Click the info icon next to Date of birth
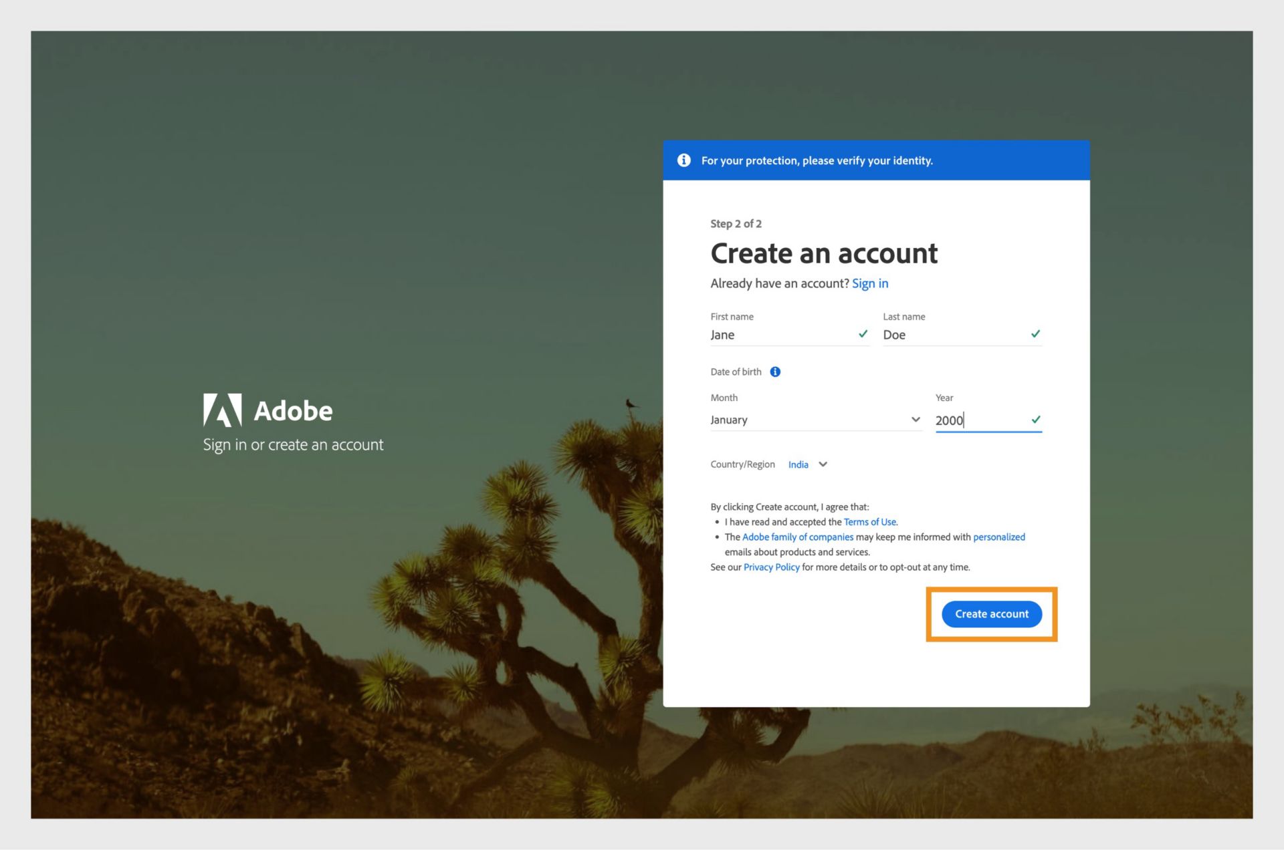Image resolution: width=1284 pixels, height=850 pixels. (778, 371)
